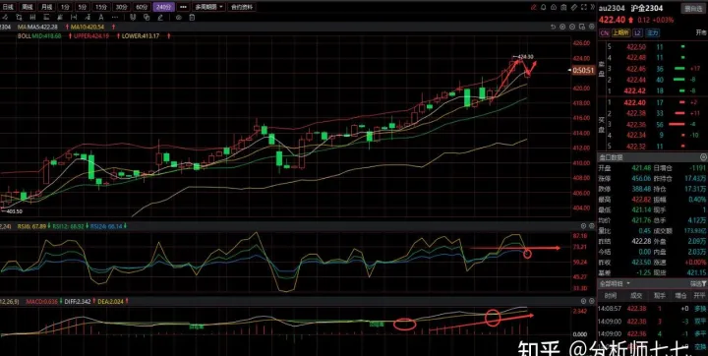Screen dimensions: 708x356
Task: Click the first round icon in MACD header
Action: pyautogui.click(x=583, y=301)
